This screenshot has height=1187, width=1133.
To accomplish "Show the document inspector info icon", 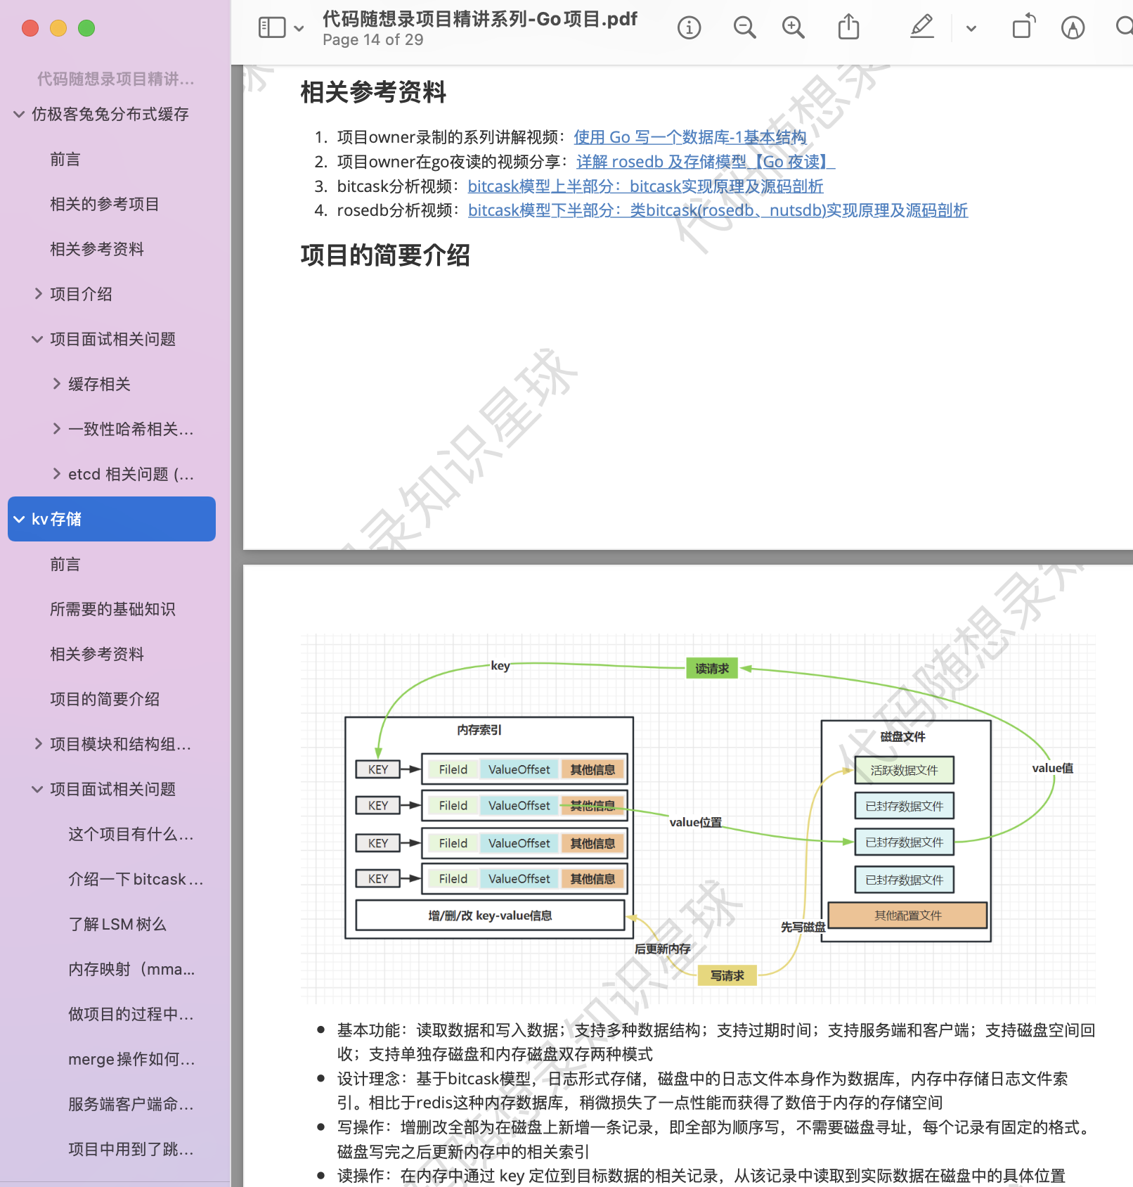I will [x=689, y=28].
